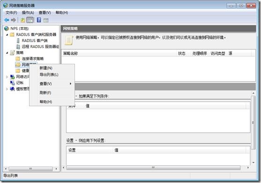Screen dimensions: 261x183
Task: Click the RADIUS 客户端和服务器 folder icon
Action: pos(12,35)
